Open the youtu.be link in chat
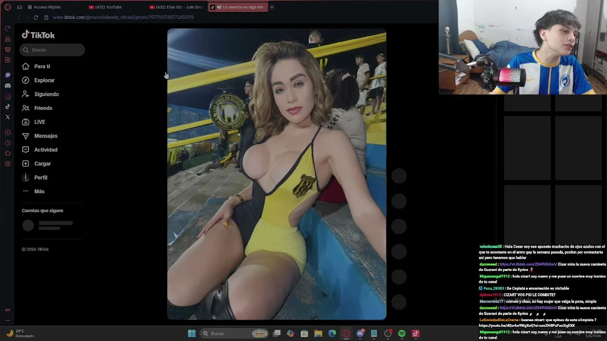This screenshot has width=607, height=341. tap(526, 326)
